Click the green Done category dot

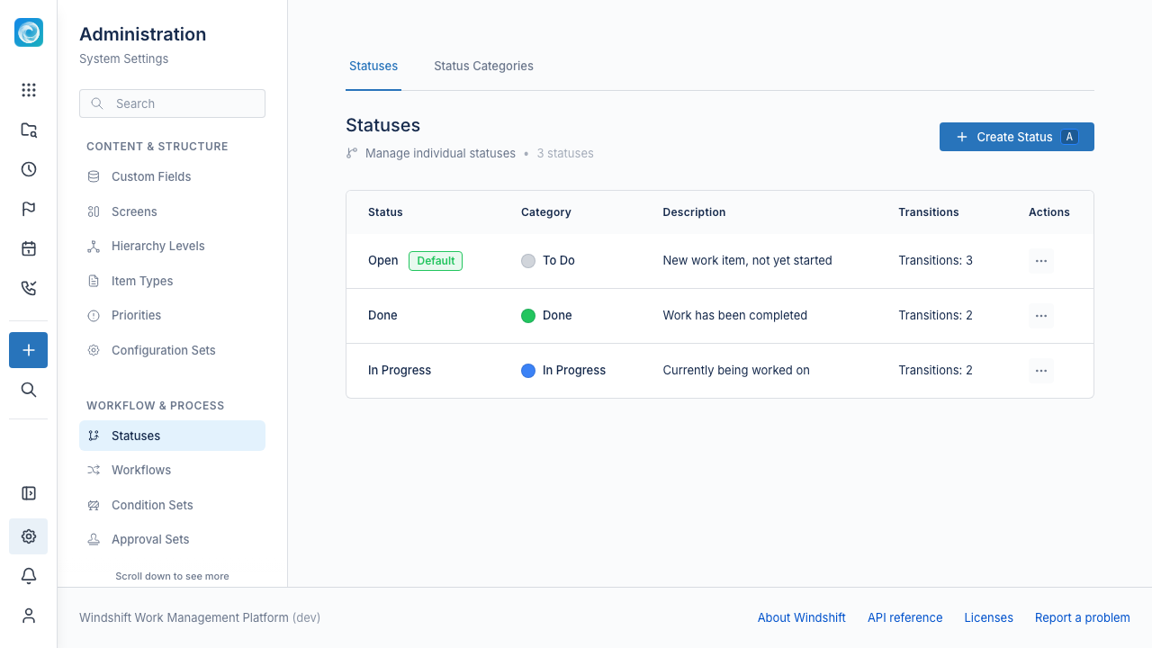tap(528, 316)
